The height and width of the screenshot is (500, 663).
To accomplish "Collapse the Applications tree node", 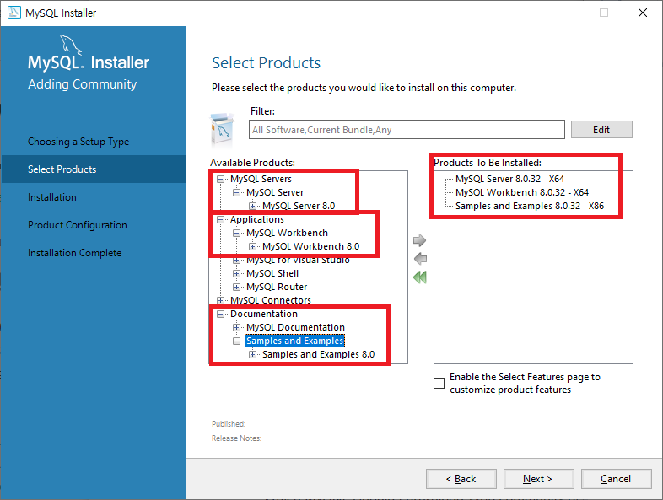I will pos(220,220).
